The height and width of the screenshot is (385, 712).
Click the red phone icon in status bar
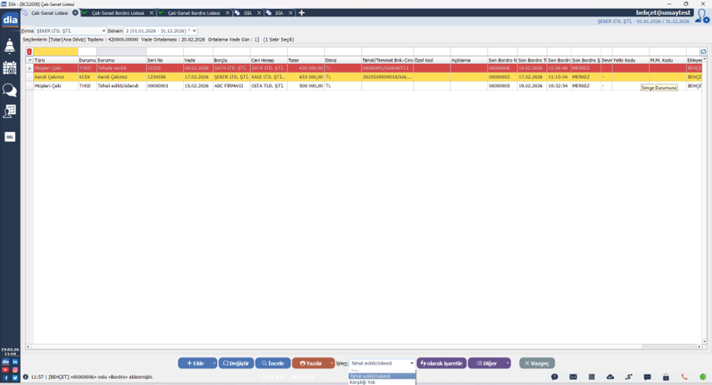[684, 377]
